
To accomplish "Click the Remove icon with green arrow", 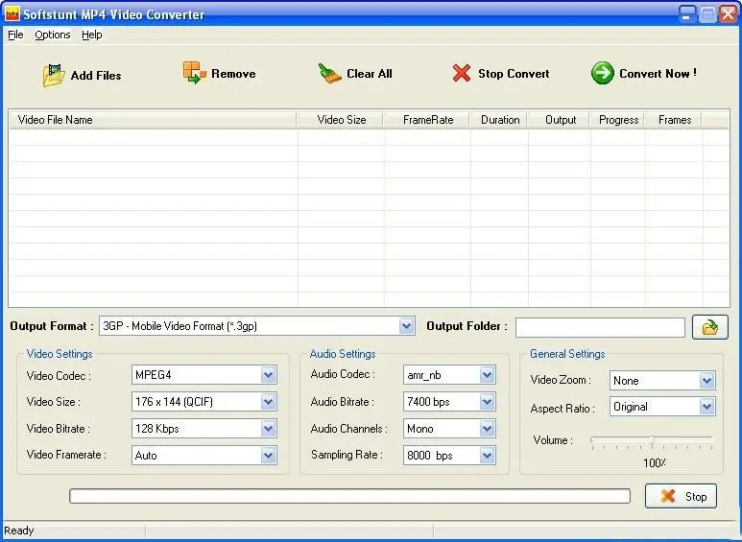I will [195, 73].
